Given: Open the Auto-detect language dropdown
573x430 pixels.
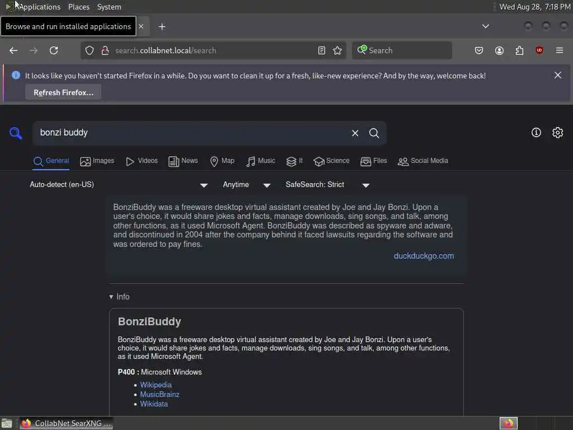Looking at the screenshot, I should point(119,185).
